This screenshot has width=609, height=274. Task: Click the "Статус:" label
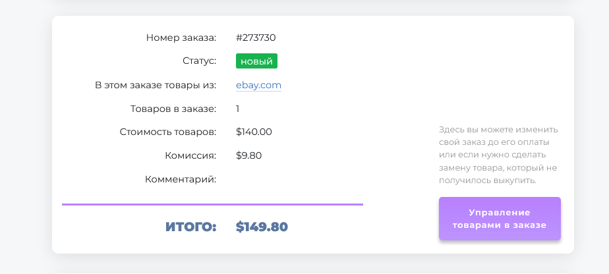pos(199,61)
